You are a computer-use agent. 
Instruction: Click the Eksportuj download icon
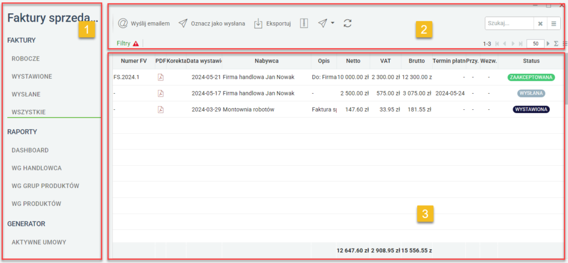click(258, 23)
